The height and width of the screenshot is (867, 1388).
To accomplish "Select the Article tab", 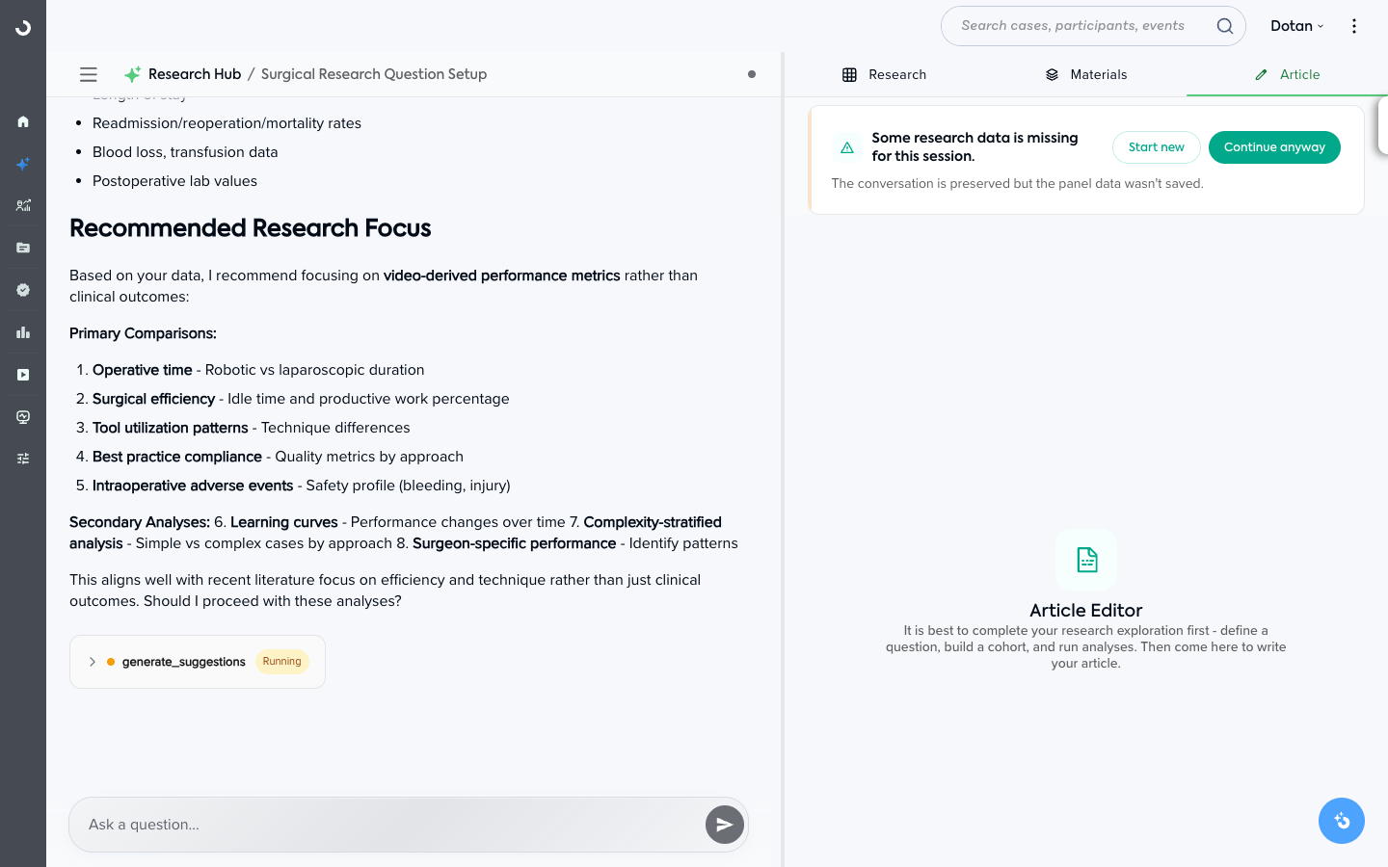I will pyautogui.click(x=1288, y=74).
